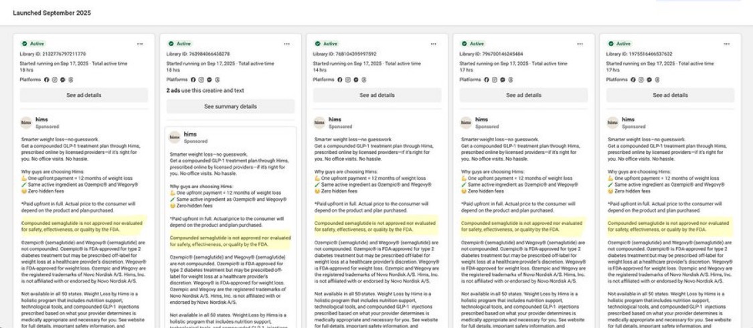Click Instagram platform icon on ad 2132776797211770
This screenshot has width=753, height=328.
click(x=55, y=80)
